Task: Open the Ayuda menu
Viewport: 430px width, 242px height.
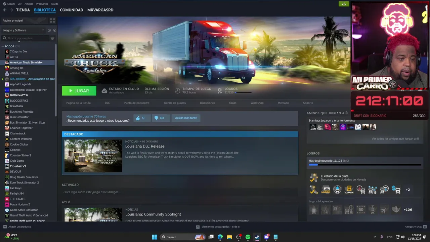Action: pyautogui.click(x=54, y=4)
